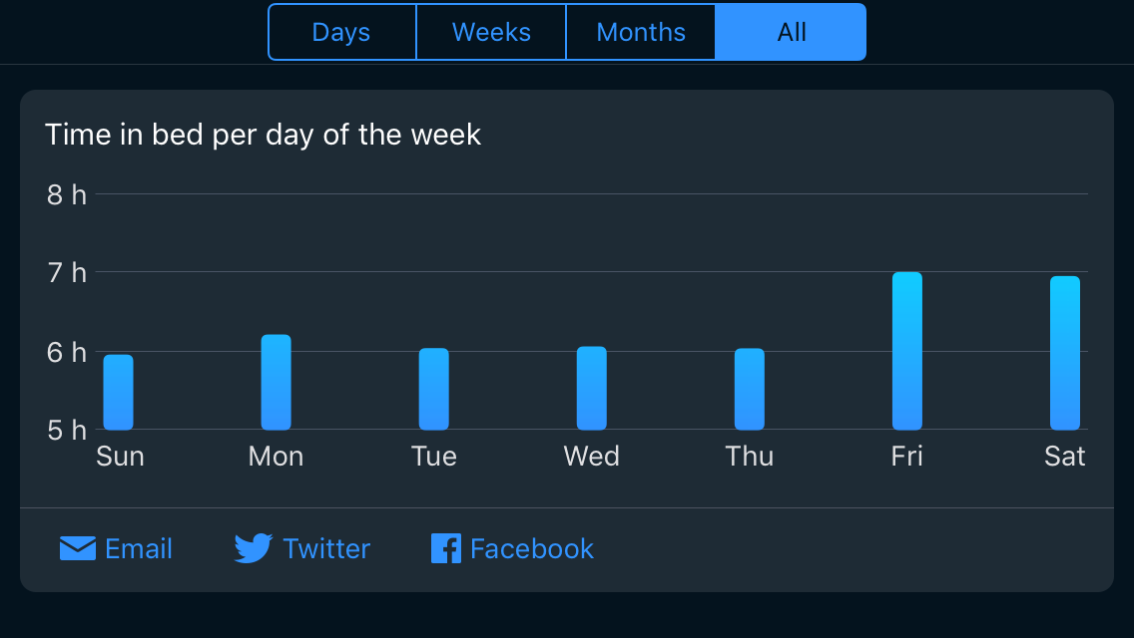
Task: Tap the chart title 'Time in bed per day'
Action: coord(263,135)
